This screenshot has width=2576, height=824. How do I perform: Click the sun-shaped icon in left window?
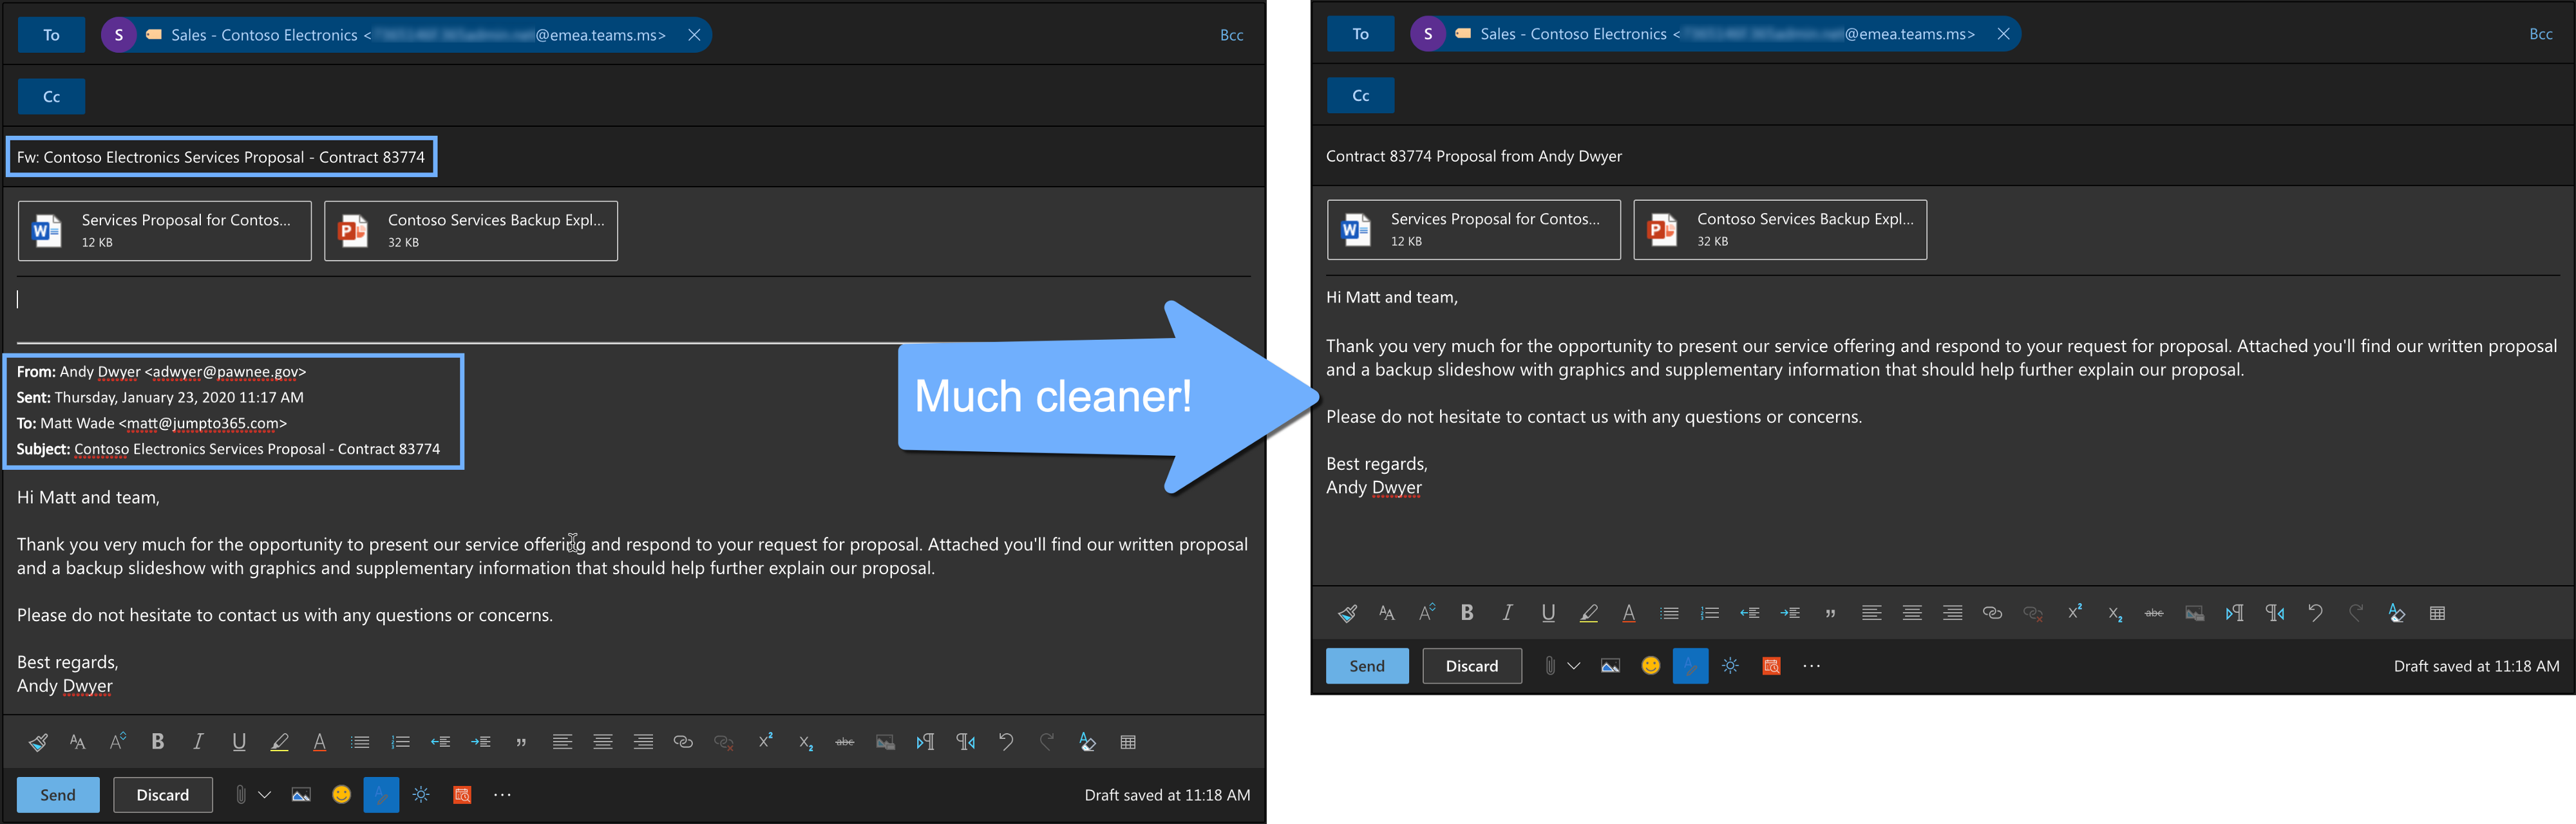click(x=421, y=795)
